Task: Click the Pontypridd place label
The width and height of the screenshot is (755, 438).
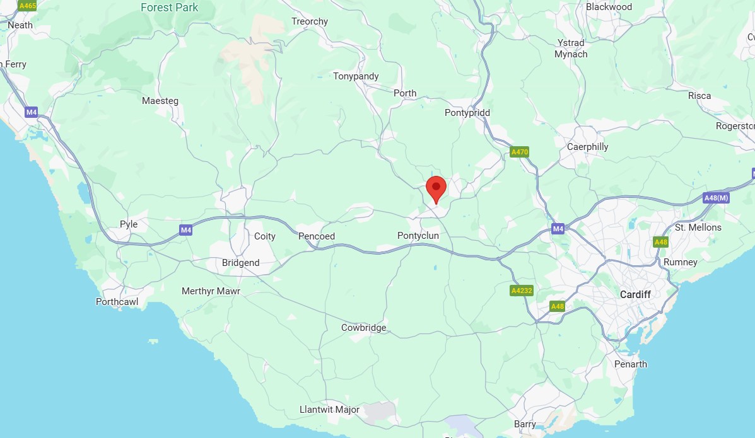Action: tap(467, 113)
